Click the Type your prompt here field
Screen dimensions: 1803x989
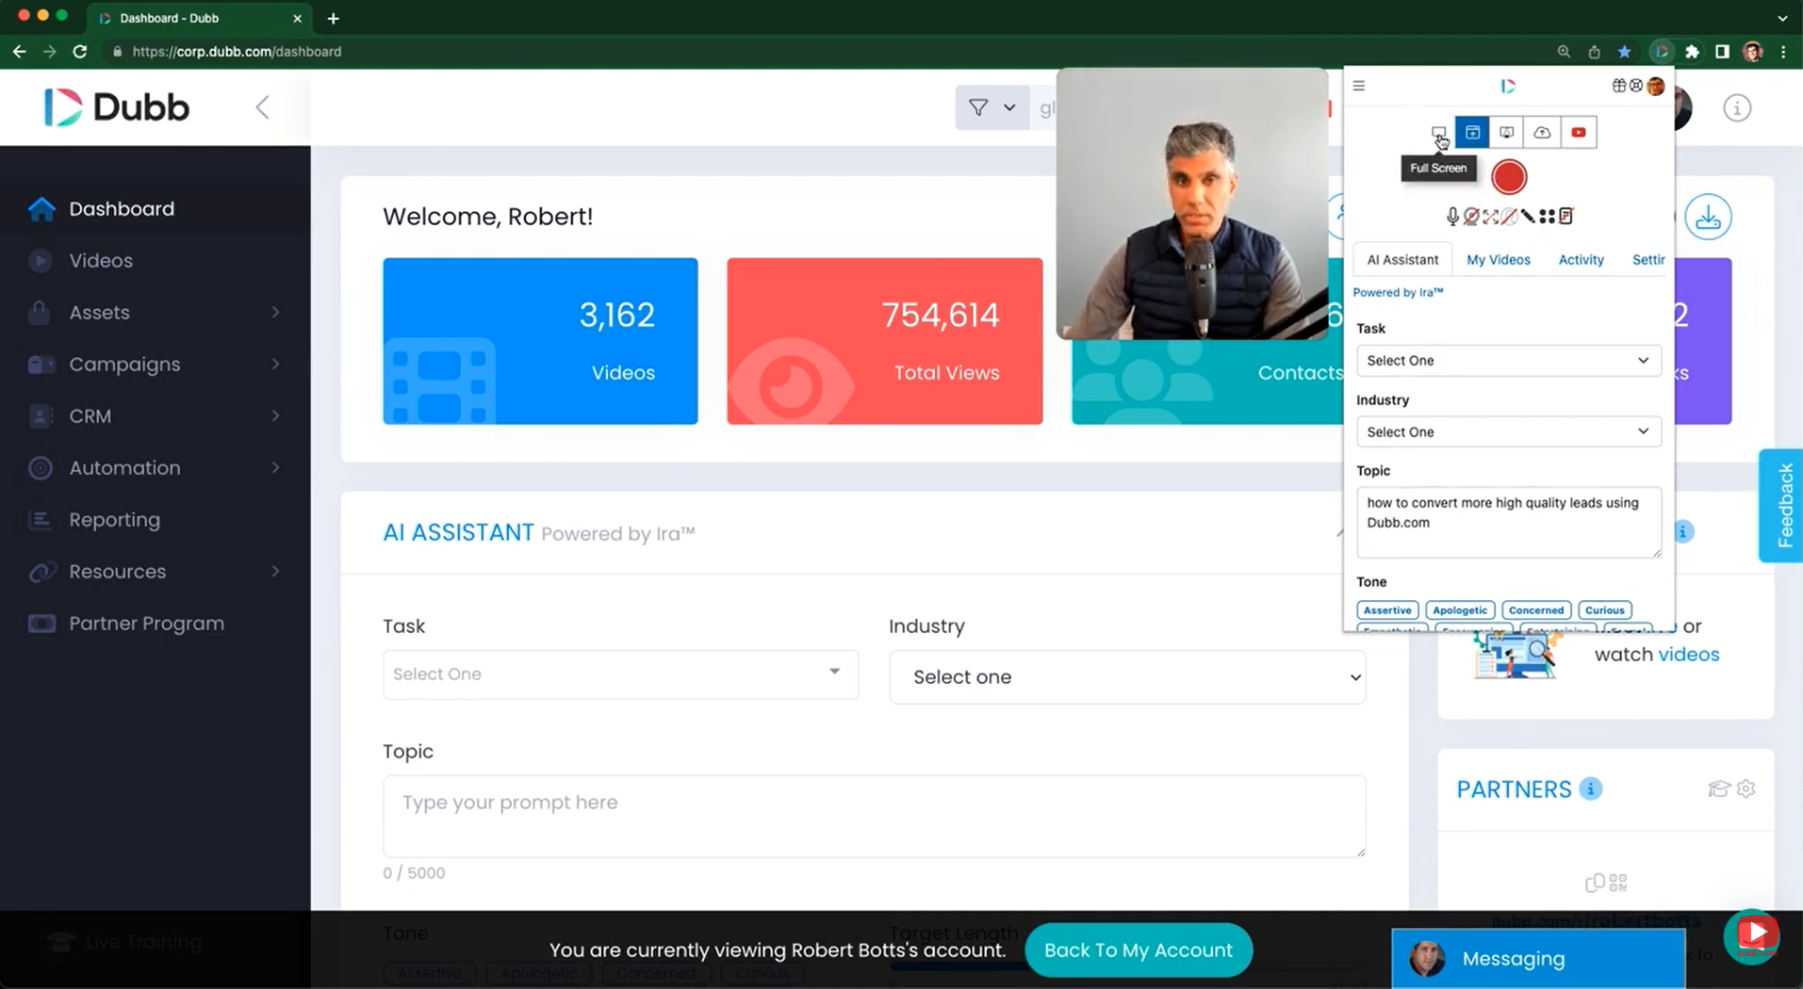click(x=874, y=816)
